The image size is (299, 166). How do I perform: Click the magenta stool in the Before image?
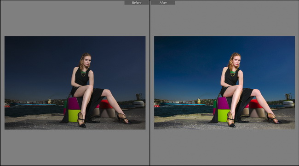point(74,104)
